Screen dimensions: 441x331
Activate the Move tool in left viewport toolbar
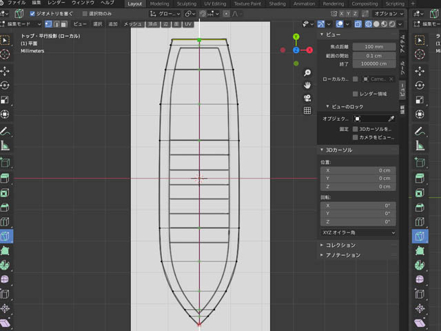(x=5, y=71)
